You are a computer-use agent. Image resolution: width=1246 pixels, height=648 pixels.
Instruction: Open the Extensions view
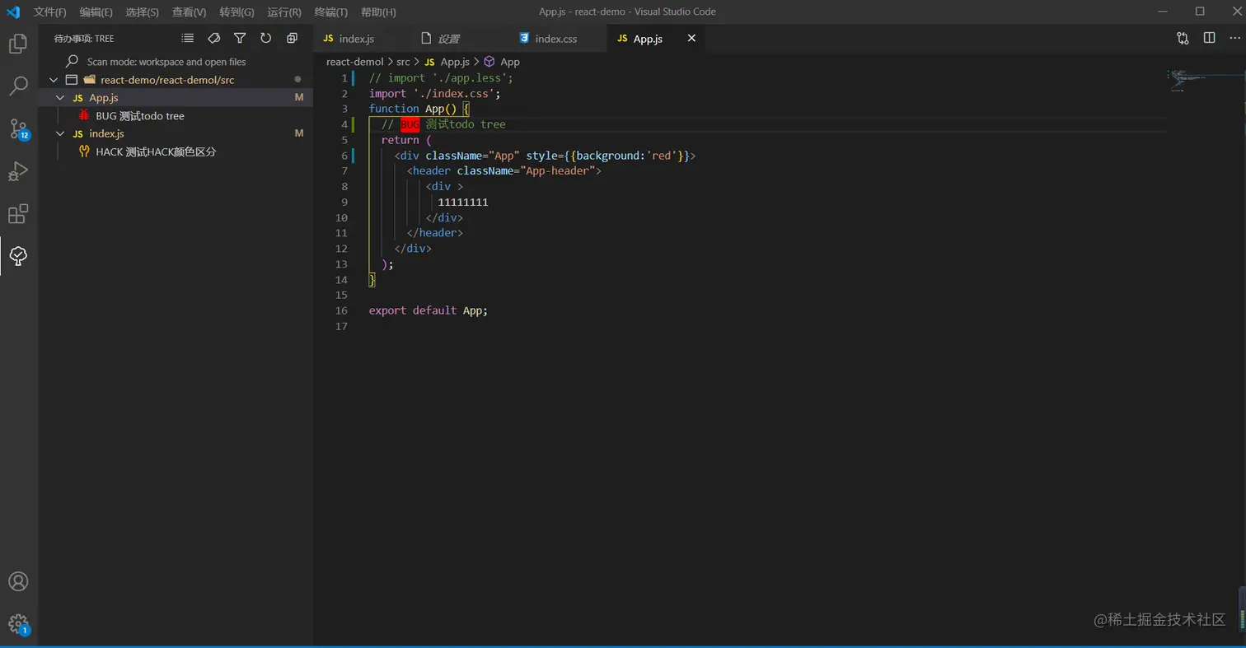click(18, 214)
